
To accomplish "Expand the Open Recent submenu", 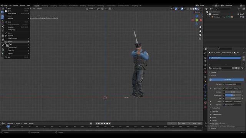I will pyautogui.click(x=17, y=13).
